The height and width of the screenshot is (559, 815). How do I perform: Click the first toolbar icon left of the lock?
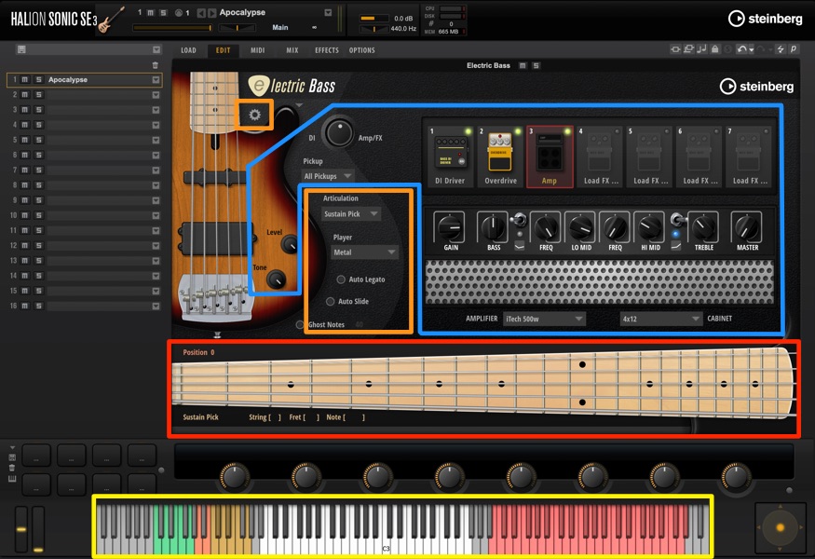click(675, 49)
